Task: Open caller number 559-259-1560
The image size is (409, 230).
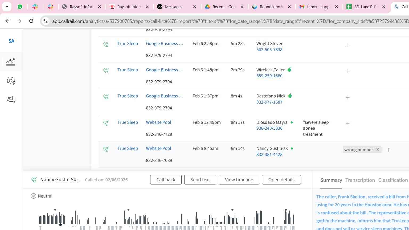Action: 269,76
